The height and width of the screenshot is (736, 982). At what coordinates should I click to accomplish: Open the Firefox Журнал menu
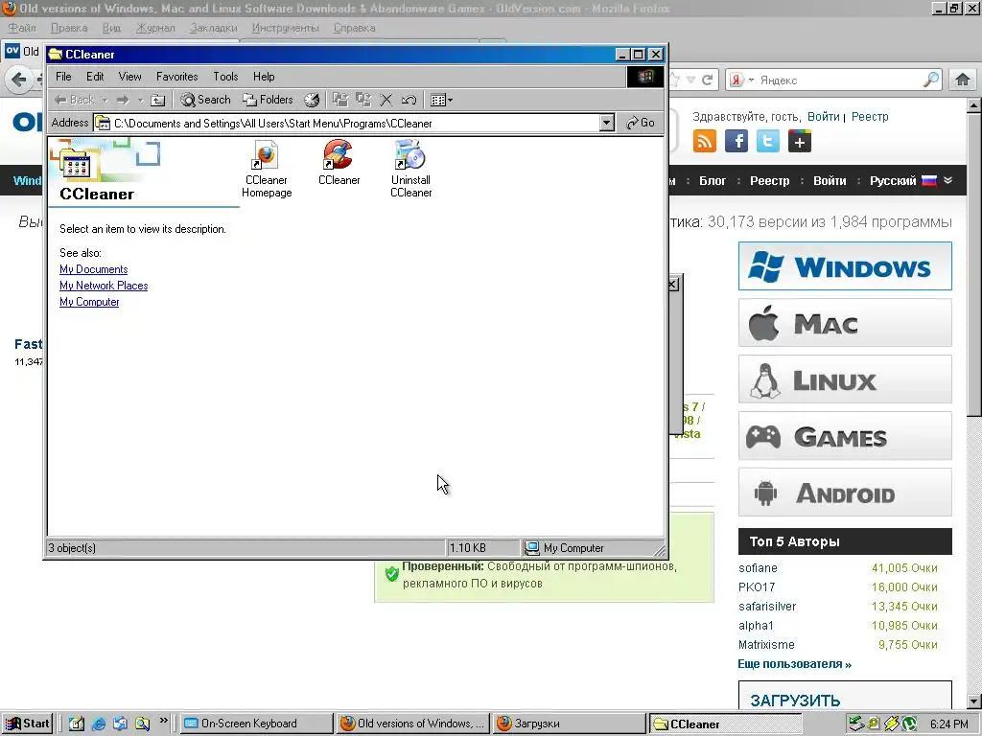(x=155, y=28)
